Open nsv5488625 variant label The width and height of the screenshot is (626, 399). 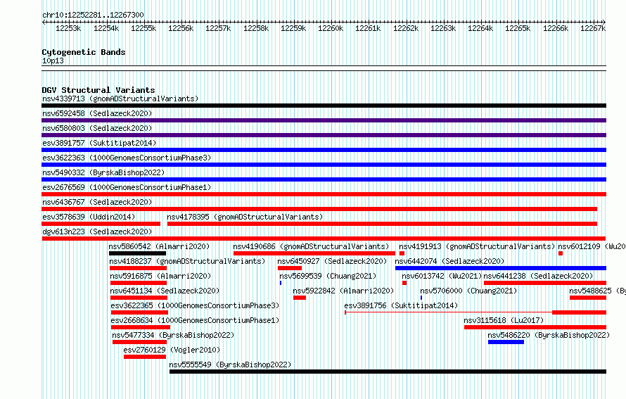[x=597, y=291]
